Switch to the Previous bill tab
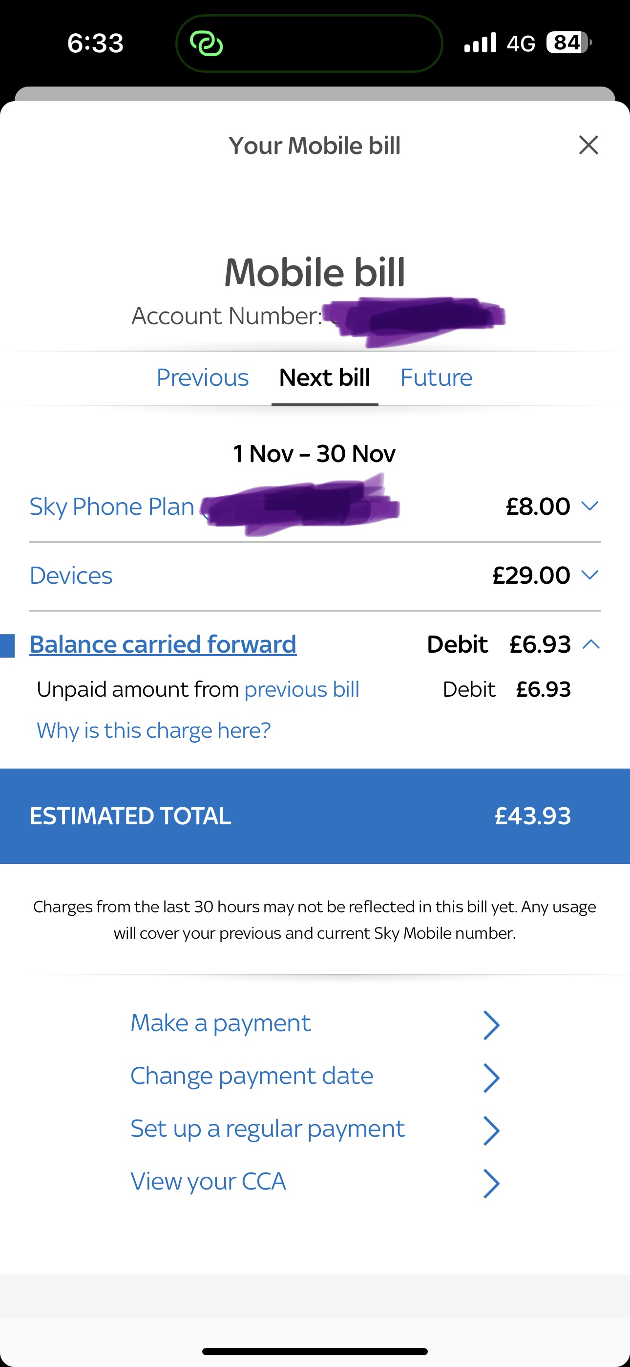The height and width of the screenshot is (1367, 630). 202,377
